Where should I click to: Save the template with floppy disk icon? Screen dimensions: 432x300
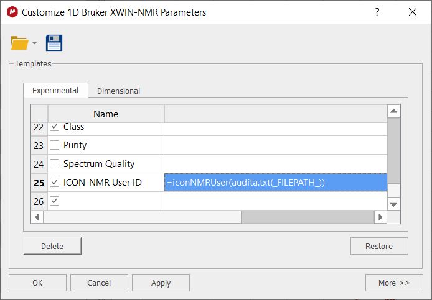pos(54,43)
